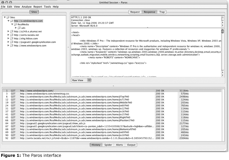Image resolution: width=229 pixels, height=160 pixels.
Task: Click the root Sites folder icon
Action: tap(8, 17)
